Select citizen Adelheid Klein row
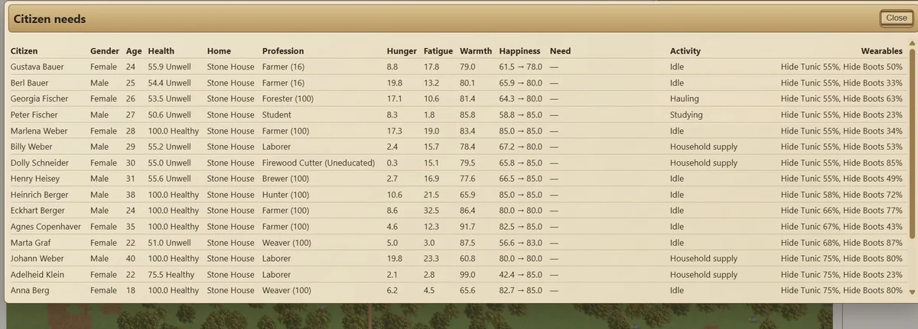 (457, 275)
